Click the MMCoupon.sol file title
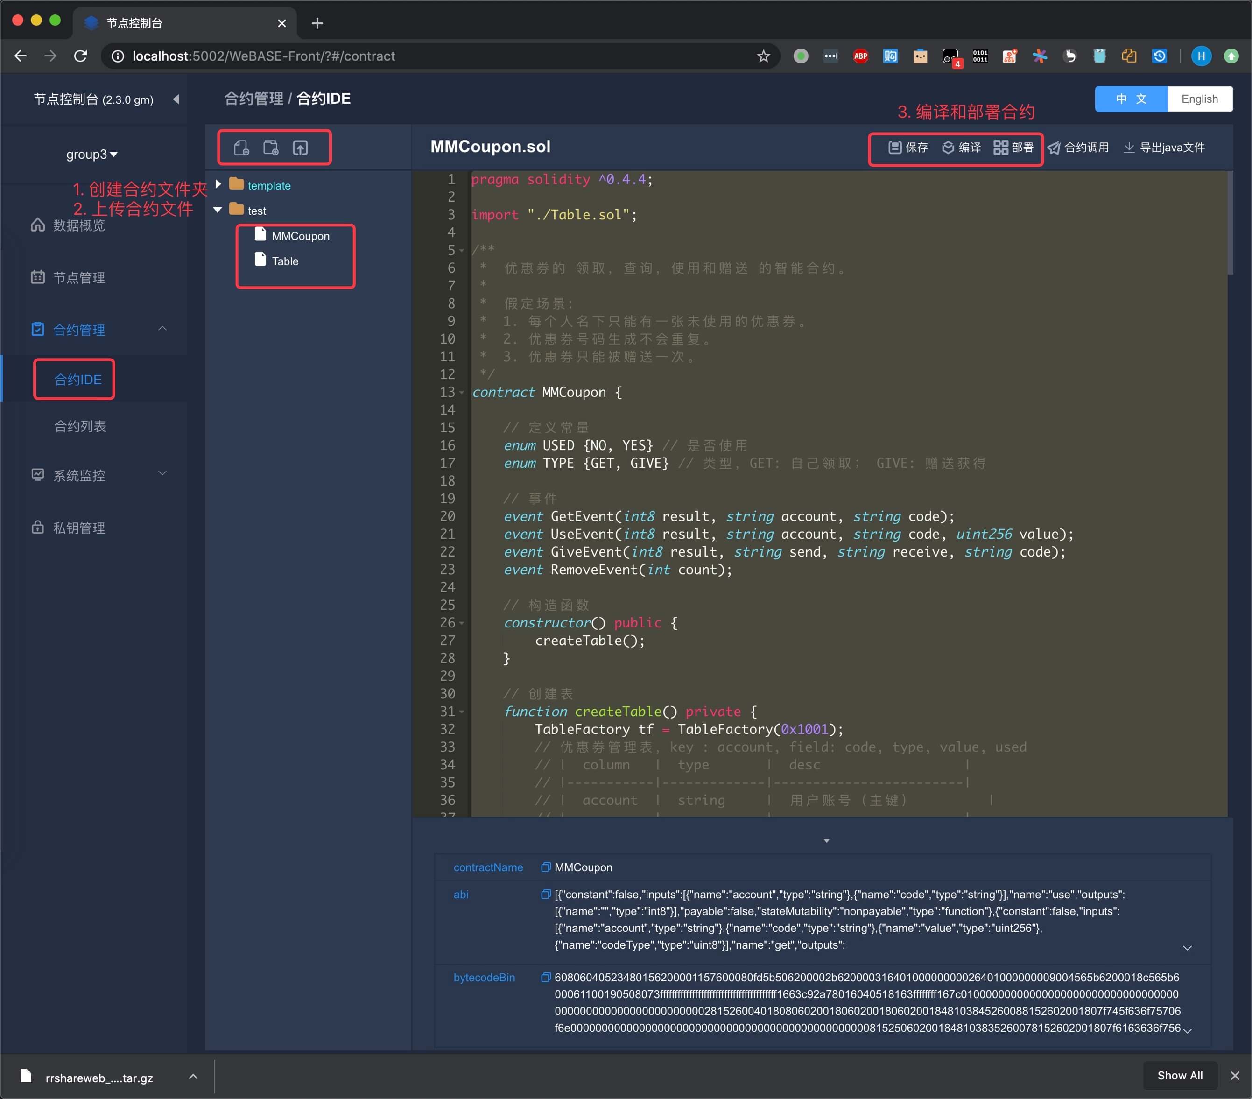Viewport: 1252px width, 1099px height. point(490,147)
